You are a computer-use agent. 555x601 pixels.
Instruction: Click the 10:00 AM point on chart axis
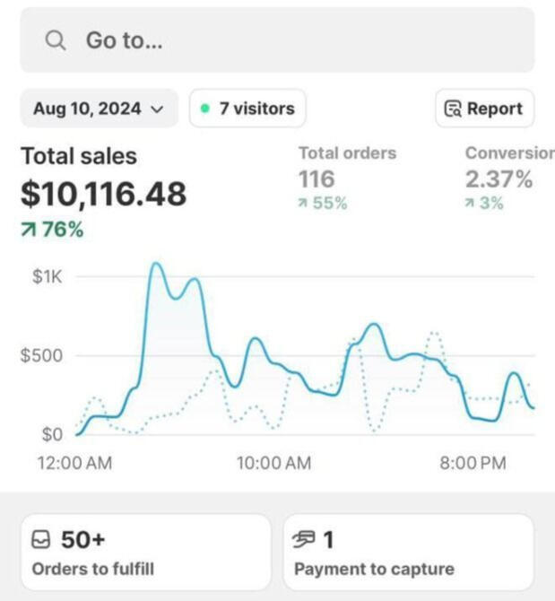[x=273, y=464]
